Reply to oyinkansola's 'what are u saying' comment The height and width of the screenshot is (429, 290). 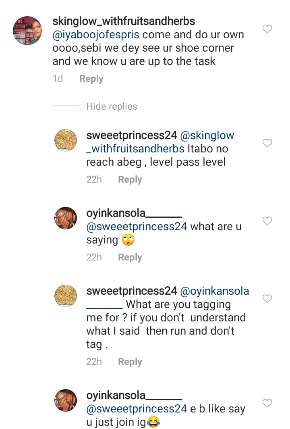130,257
